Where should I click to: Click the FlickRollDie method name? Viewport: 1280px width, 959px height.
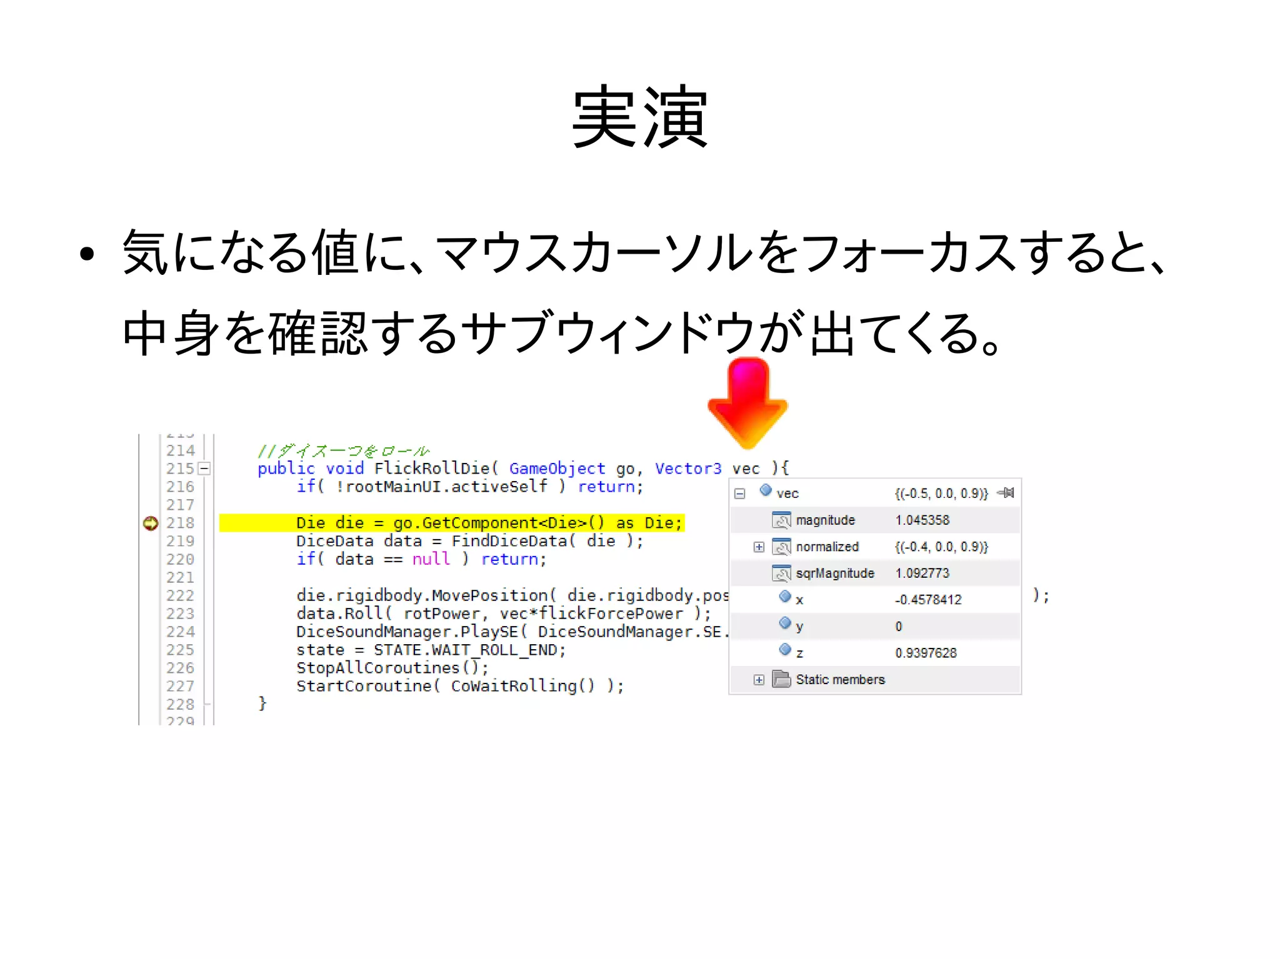pos(432,468)
